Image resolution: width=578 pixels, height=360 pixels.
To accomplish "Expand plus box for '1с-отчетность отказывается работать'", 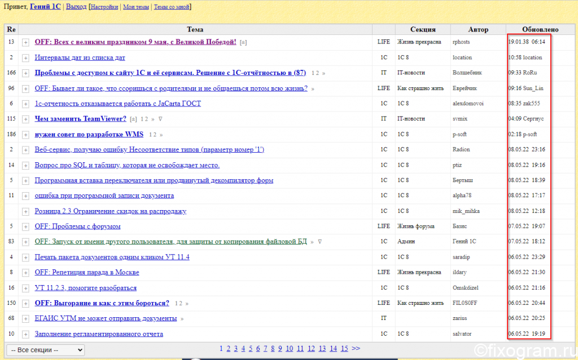I will [25, 104].
